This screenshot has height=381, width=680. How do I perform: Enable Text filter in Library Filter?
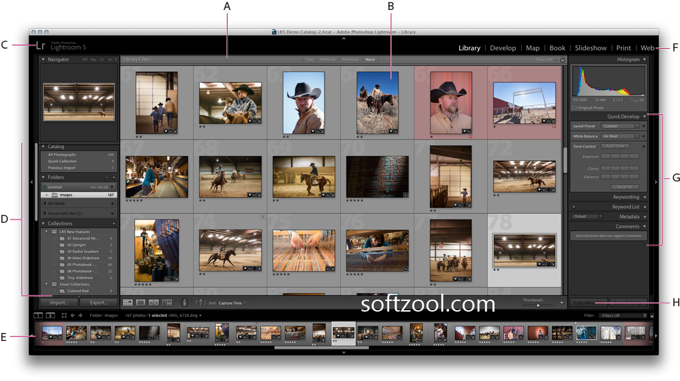[x=310, y=59]
